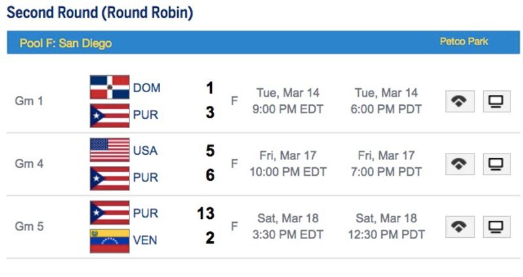
Task: Click the Gm 5 final status F
Action: tap(234, 227)
